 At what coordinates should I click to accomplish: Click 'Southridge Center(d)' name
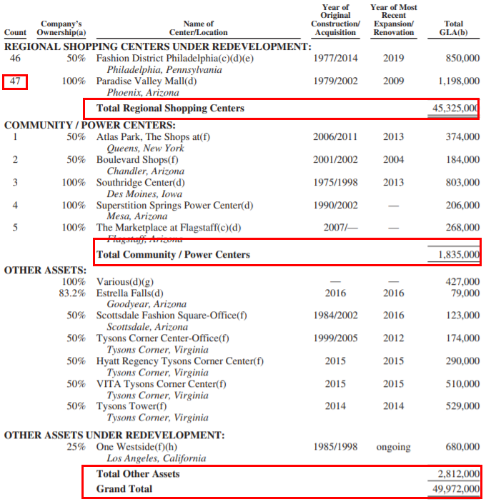coord(141,183)
